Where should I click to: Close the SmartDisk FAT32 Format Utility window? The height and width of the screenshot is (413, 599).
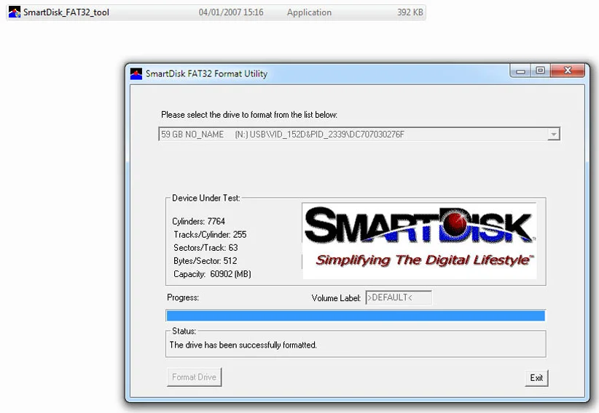coord(568,71)
